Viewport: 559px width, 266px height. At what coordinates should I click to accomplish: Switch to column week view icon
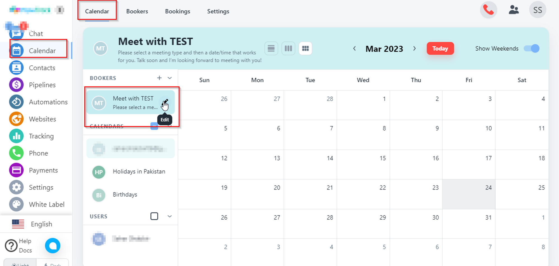[x=288, y=49]
